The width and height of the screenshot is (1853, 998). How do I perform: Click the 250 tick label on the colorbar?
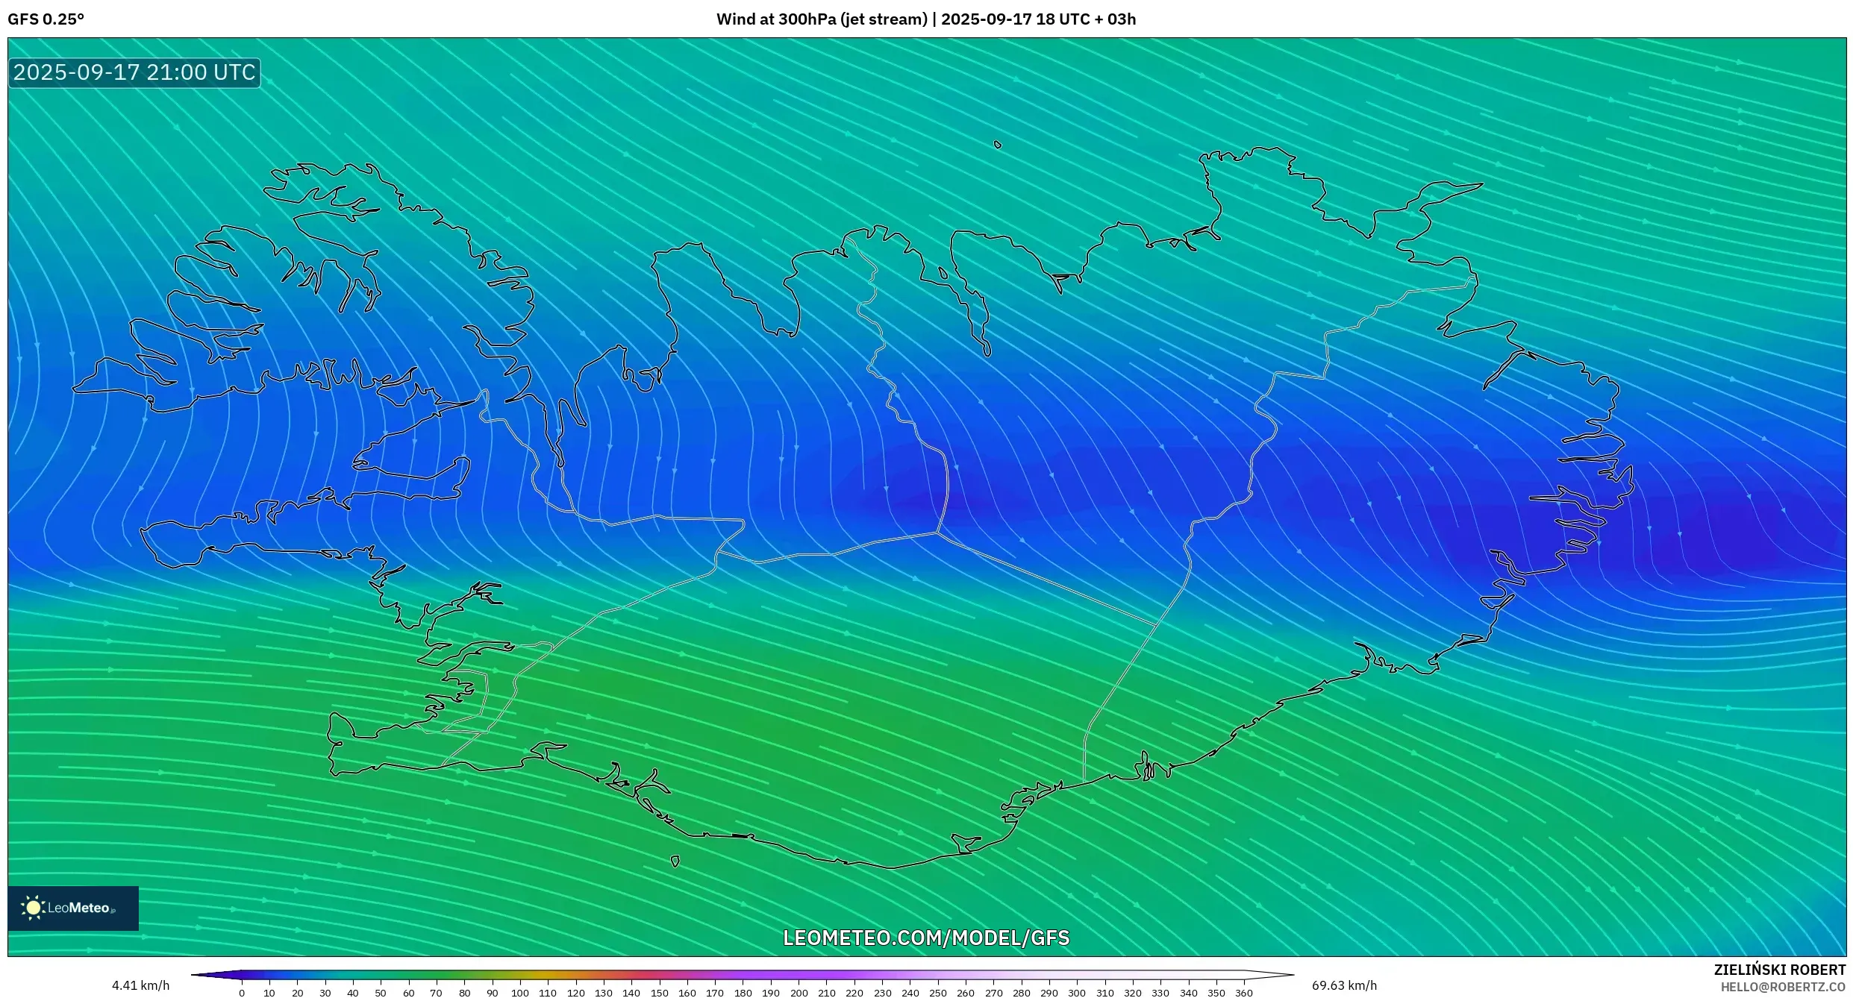[938, 993]
